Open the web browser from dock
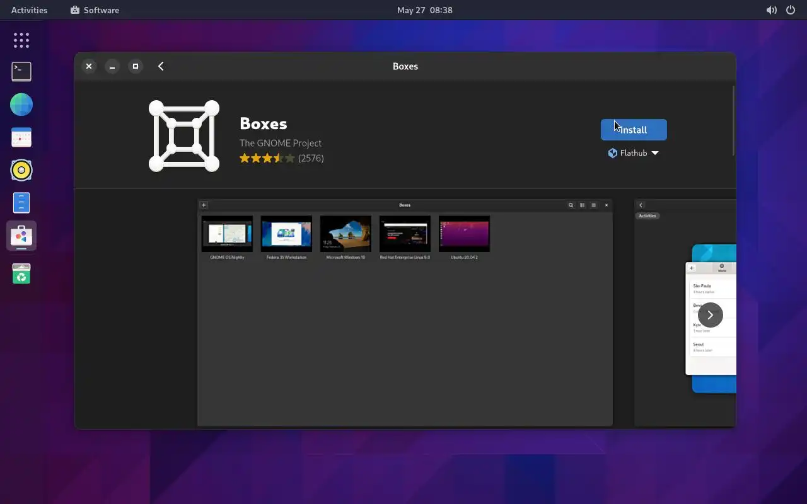 (x=21, y=105)
